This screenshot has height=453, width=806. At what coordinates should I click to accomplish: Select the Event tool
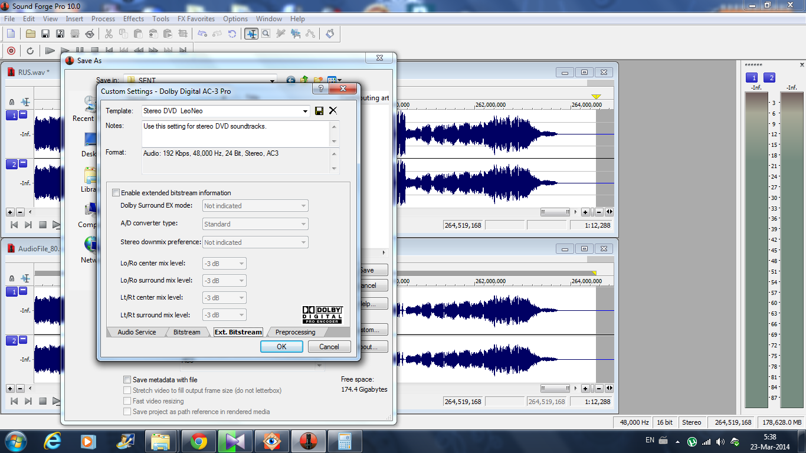tap(296, 34)
